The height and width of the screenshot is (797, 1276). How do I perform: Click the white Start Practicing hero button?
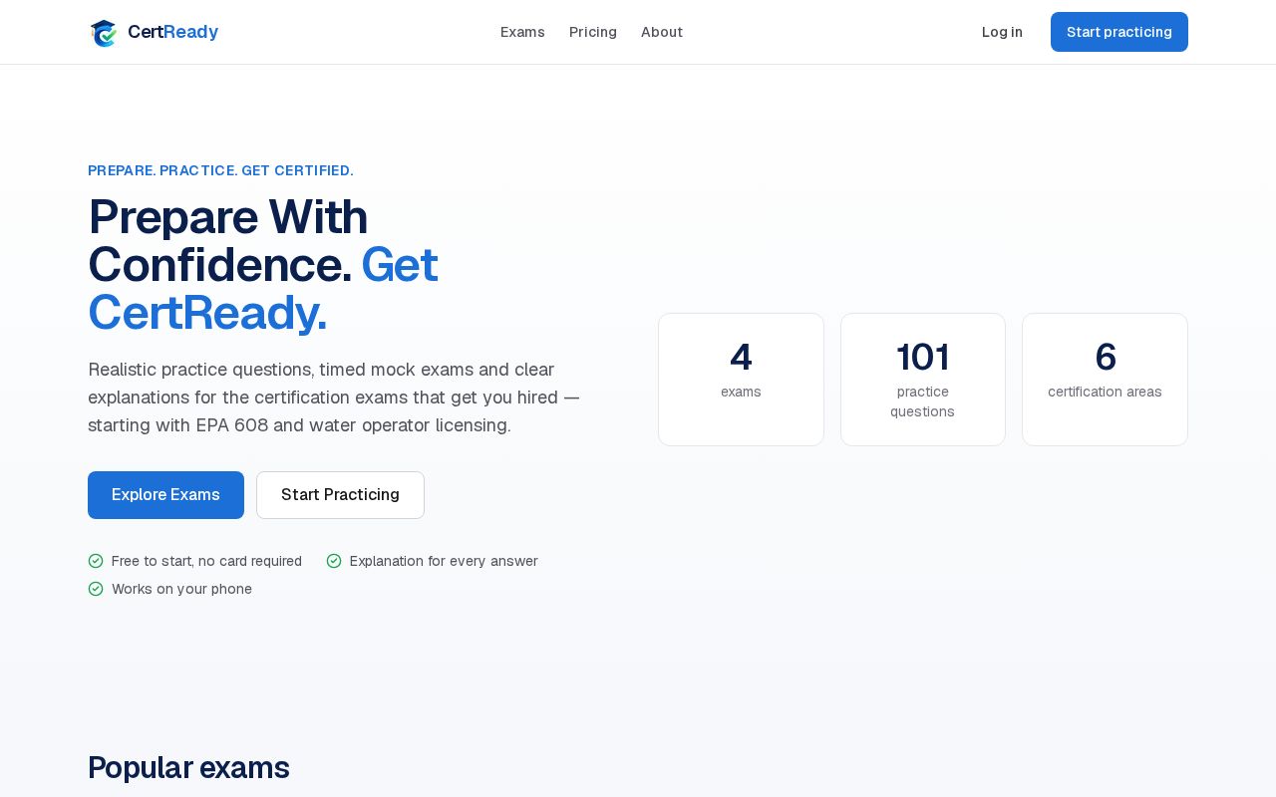tap(340, 495)
